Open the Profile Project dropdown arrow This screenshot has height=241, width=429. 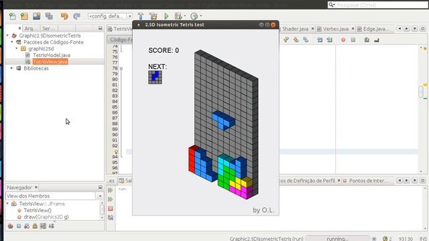point(201,16)
